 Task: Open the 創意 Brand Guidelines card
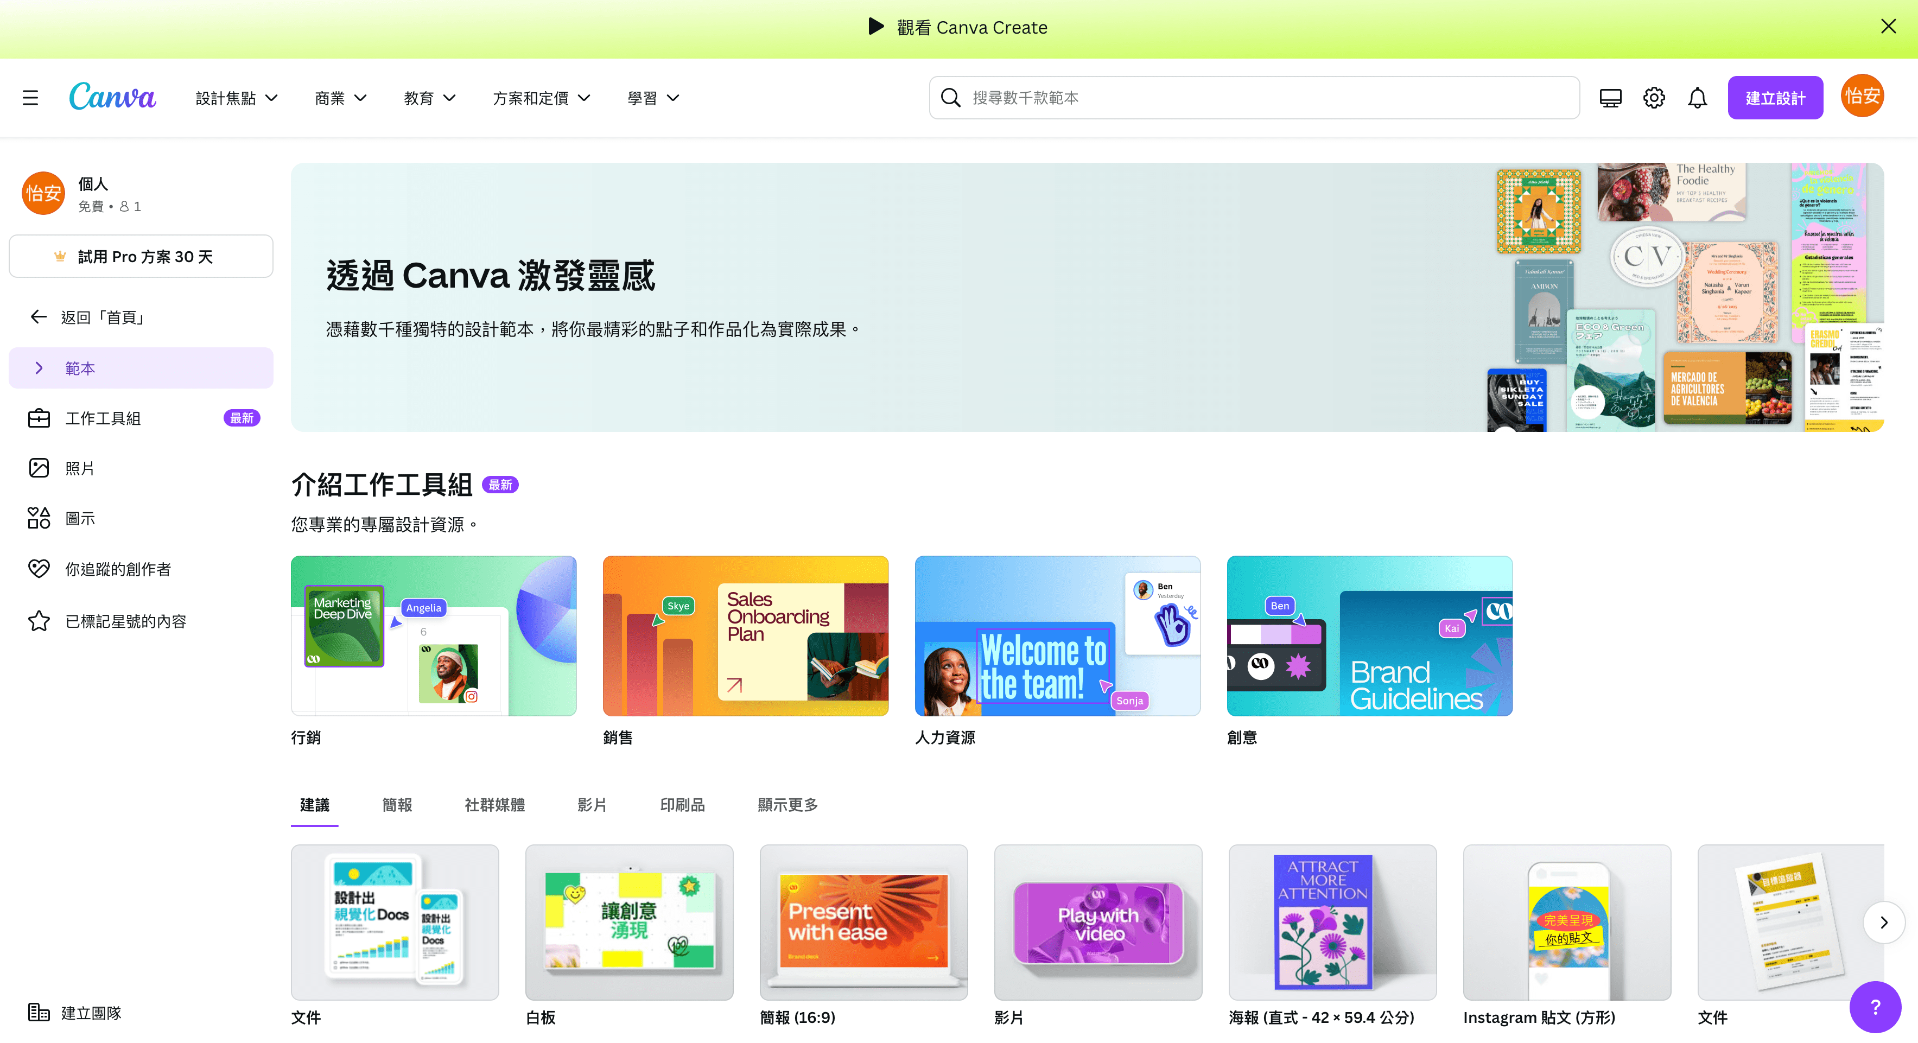1369,636
